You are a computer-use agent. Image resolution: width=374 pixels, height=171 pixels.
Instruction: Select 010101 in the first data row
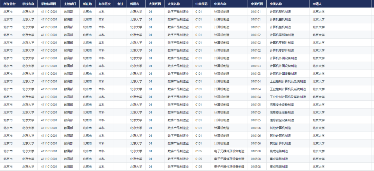(x=256, y=12)
